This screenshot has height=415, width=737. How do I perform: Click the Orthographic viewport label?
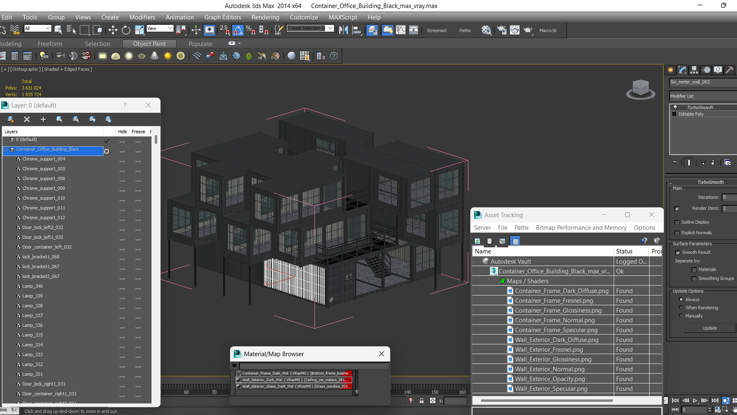click(x=25, y=69)
